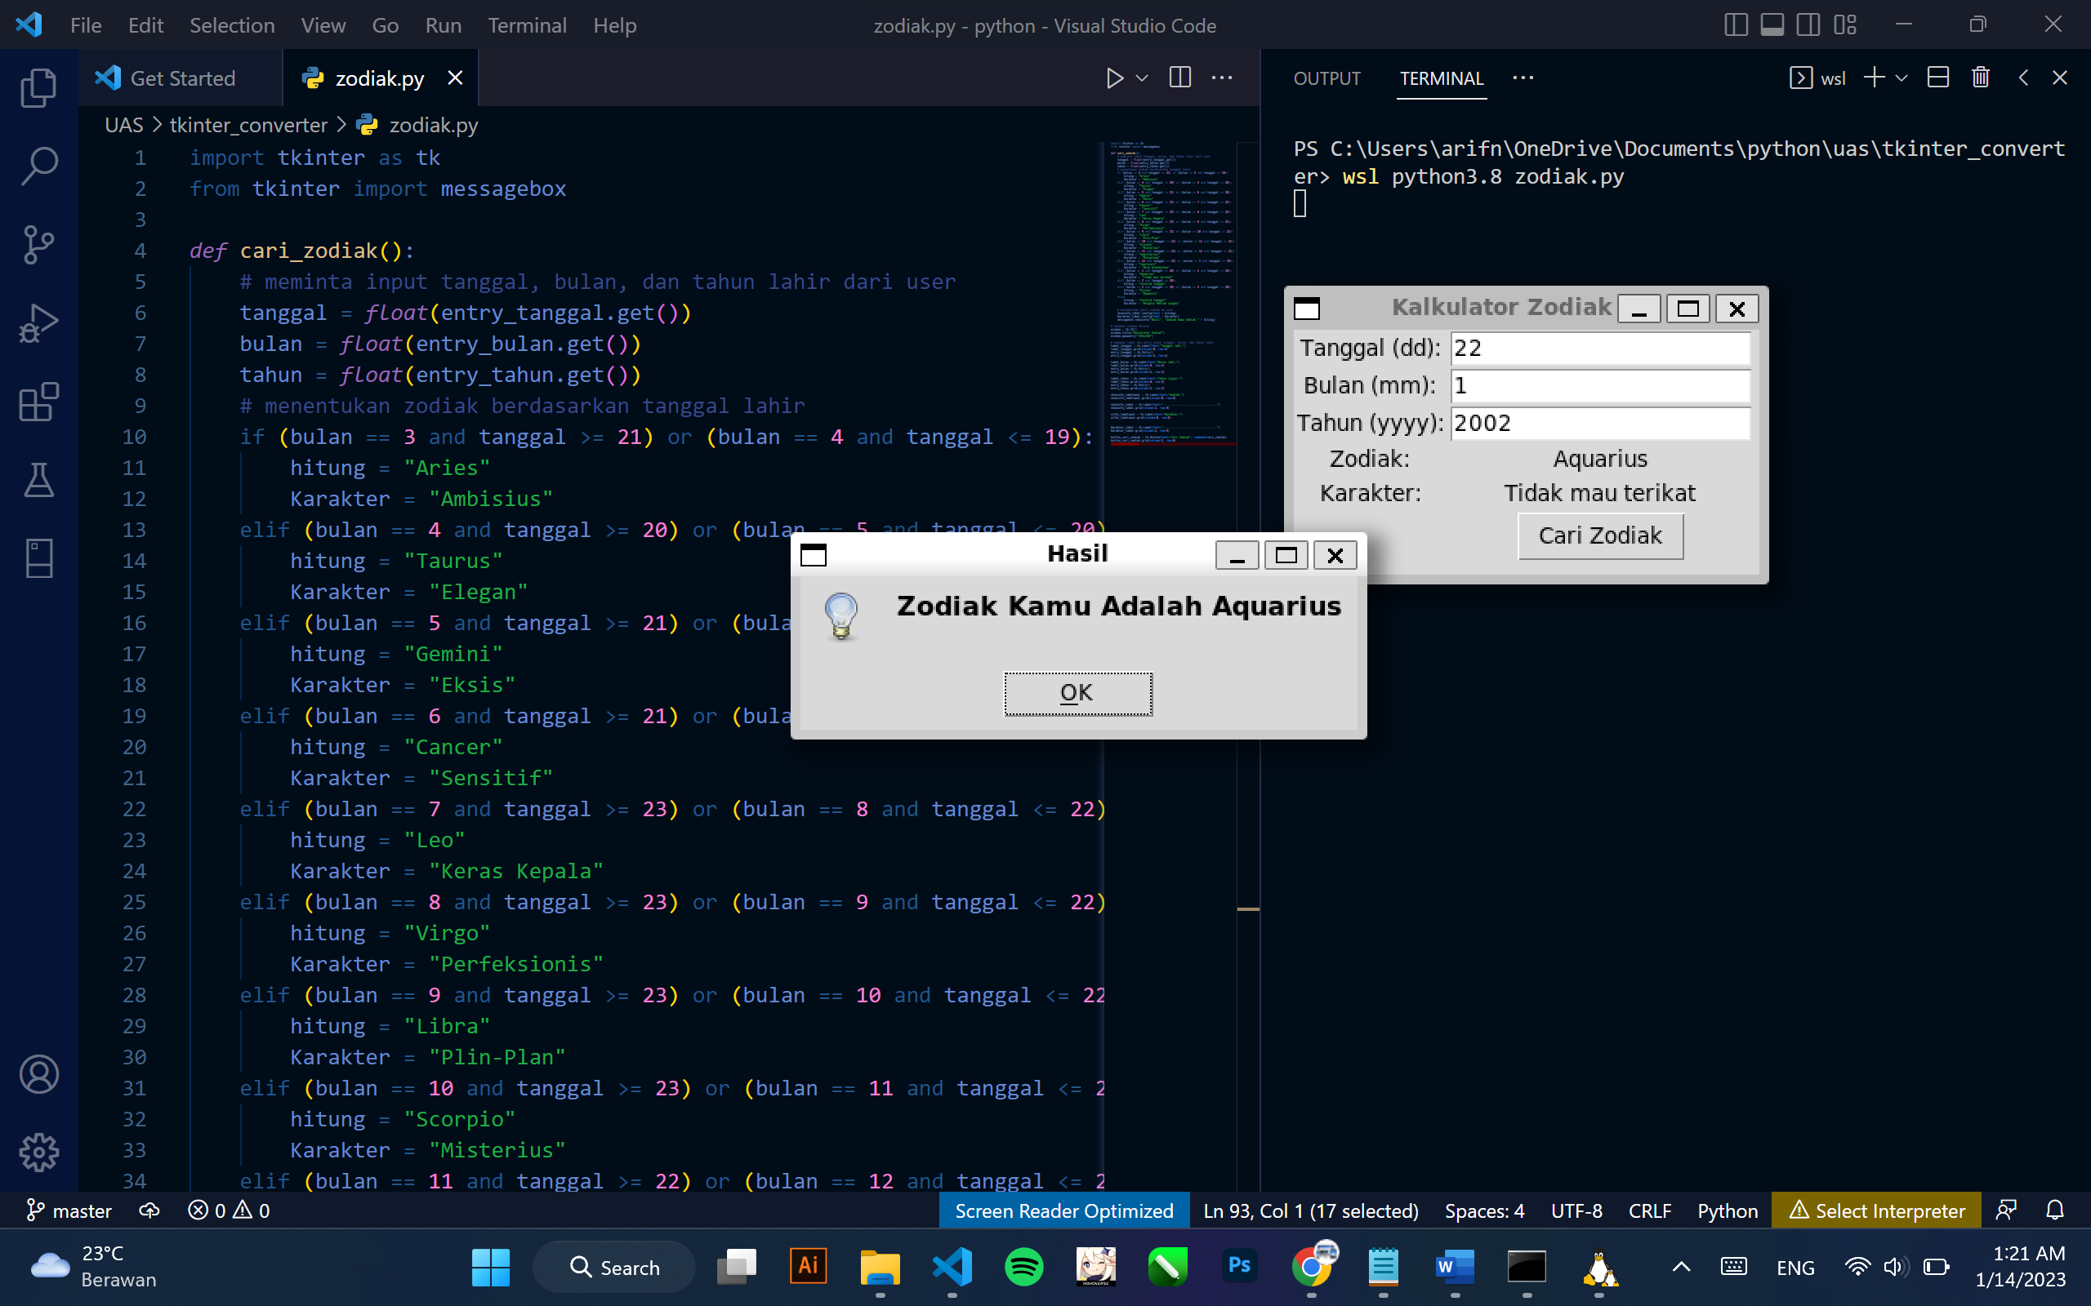Open the Edit menu
The width and height of the screenshot is (2091, 1306).
[145, 25]
